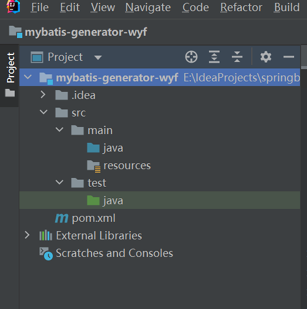Click the blue java sources folder icon
The width and height of the screenshot is (307, 309).
pos(93,148)
